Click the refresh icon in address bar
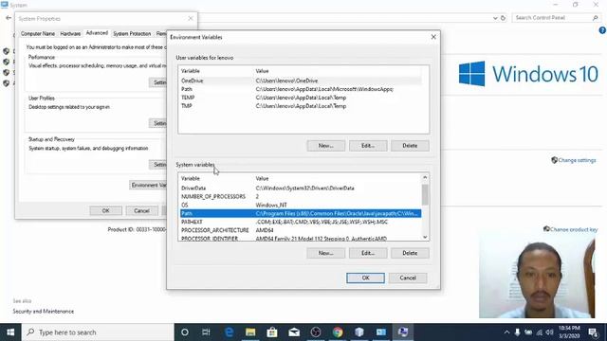607x341 pixels. point(503,18)
